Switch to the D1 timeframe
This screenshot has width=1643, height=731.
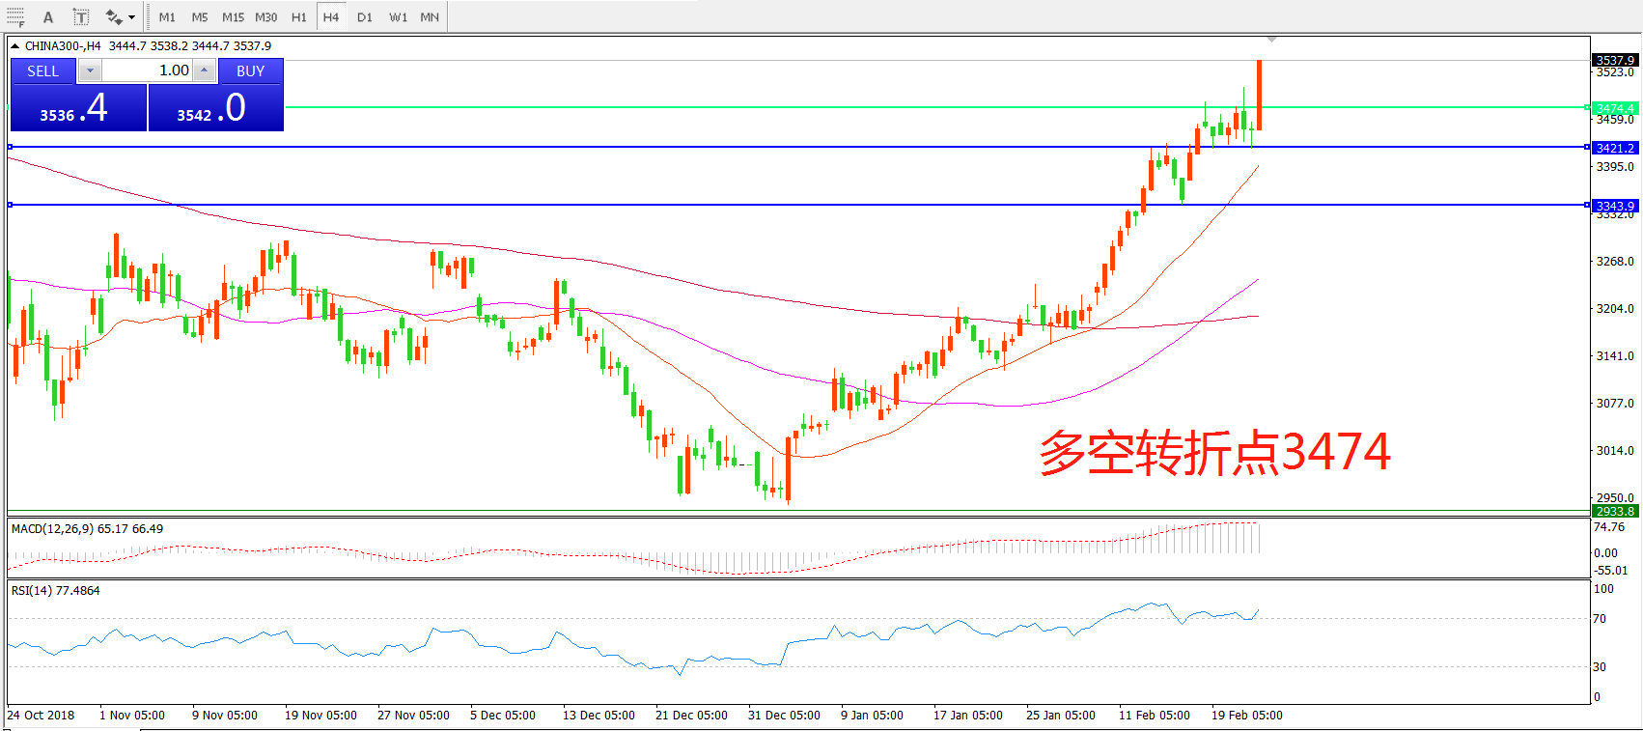tap(364, 17)
